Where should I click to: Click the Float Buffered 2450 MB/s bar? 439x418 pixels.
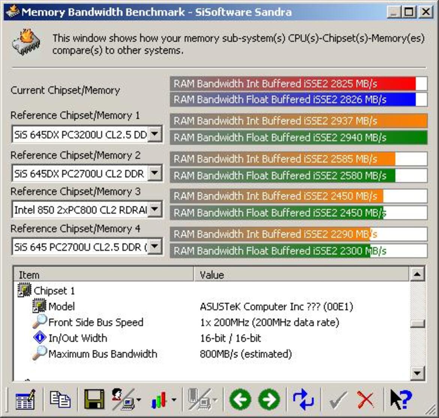pos(298,213)
